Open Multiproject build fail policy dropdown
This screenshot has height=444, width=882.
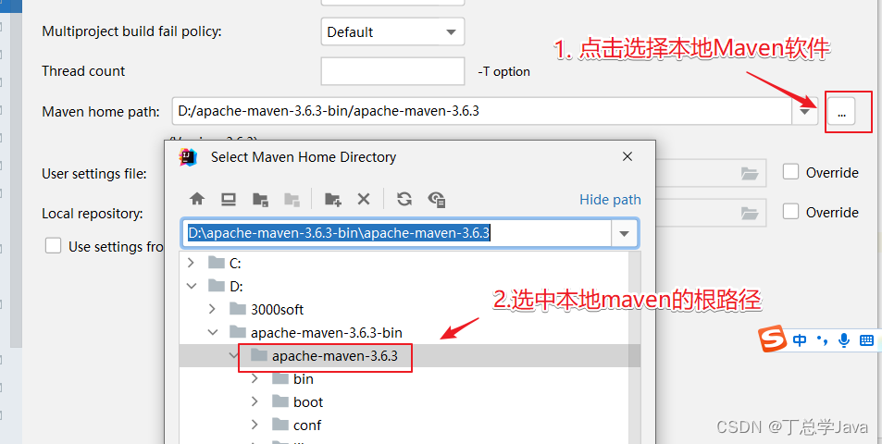(x=392, y=32)
